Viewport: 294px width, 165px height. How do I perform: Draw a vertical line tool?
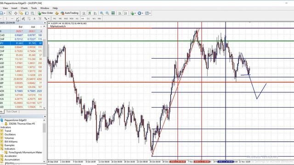coord(6,18)
